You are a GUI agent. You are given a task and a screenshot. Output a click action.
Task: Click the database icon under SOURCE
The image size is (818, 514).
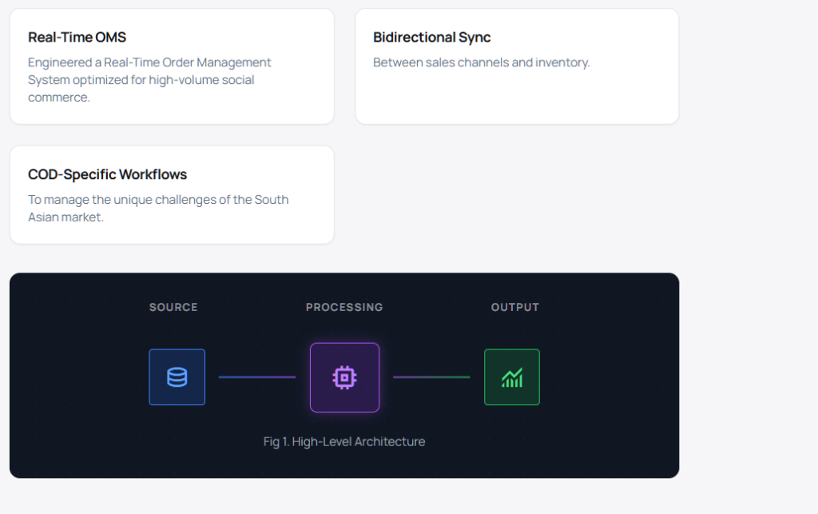point(177,377)
